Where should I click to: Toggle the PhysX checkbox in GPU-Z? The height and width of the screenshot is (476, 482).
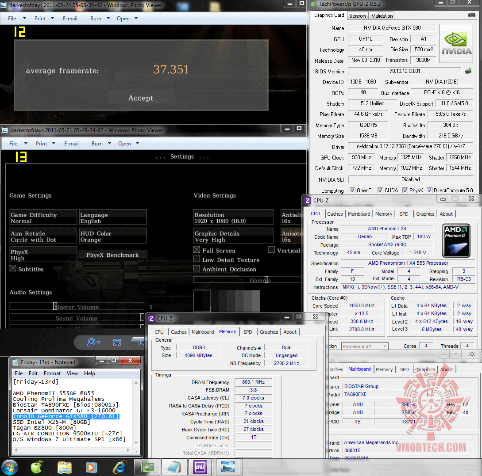(x=405, y=190)
